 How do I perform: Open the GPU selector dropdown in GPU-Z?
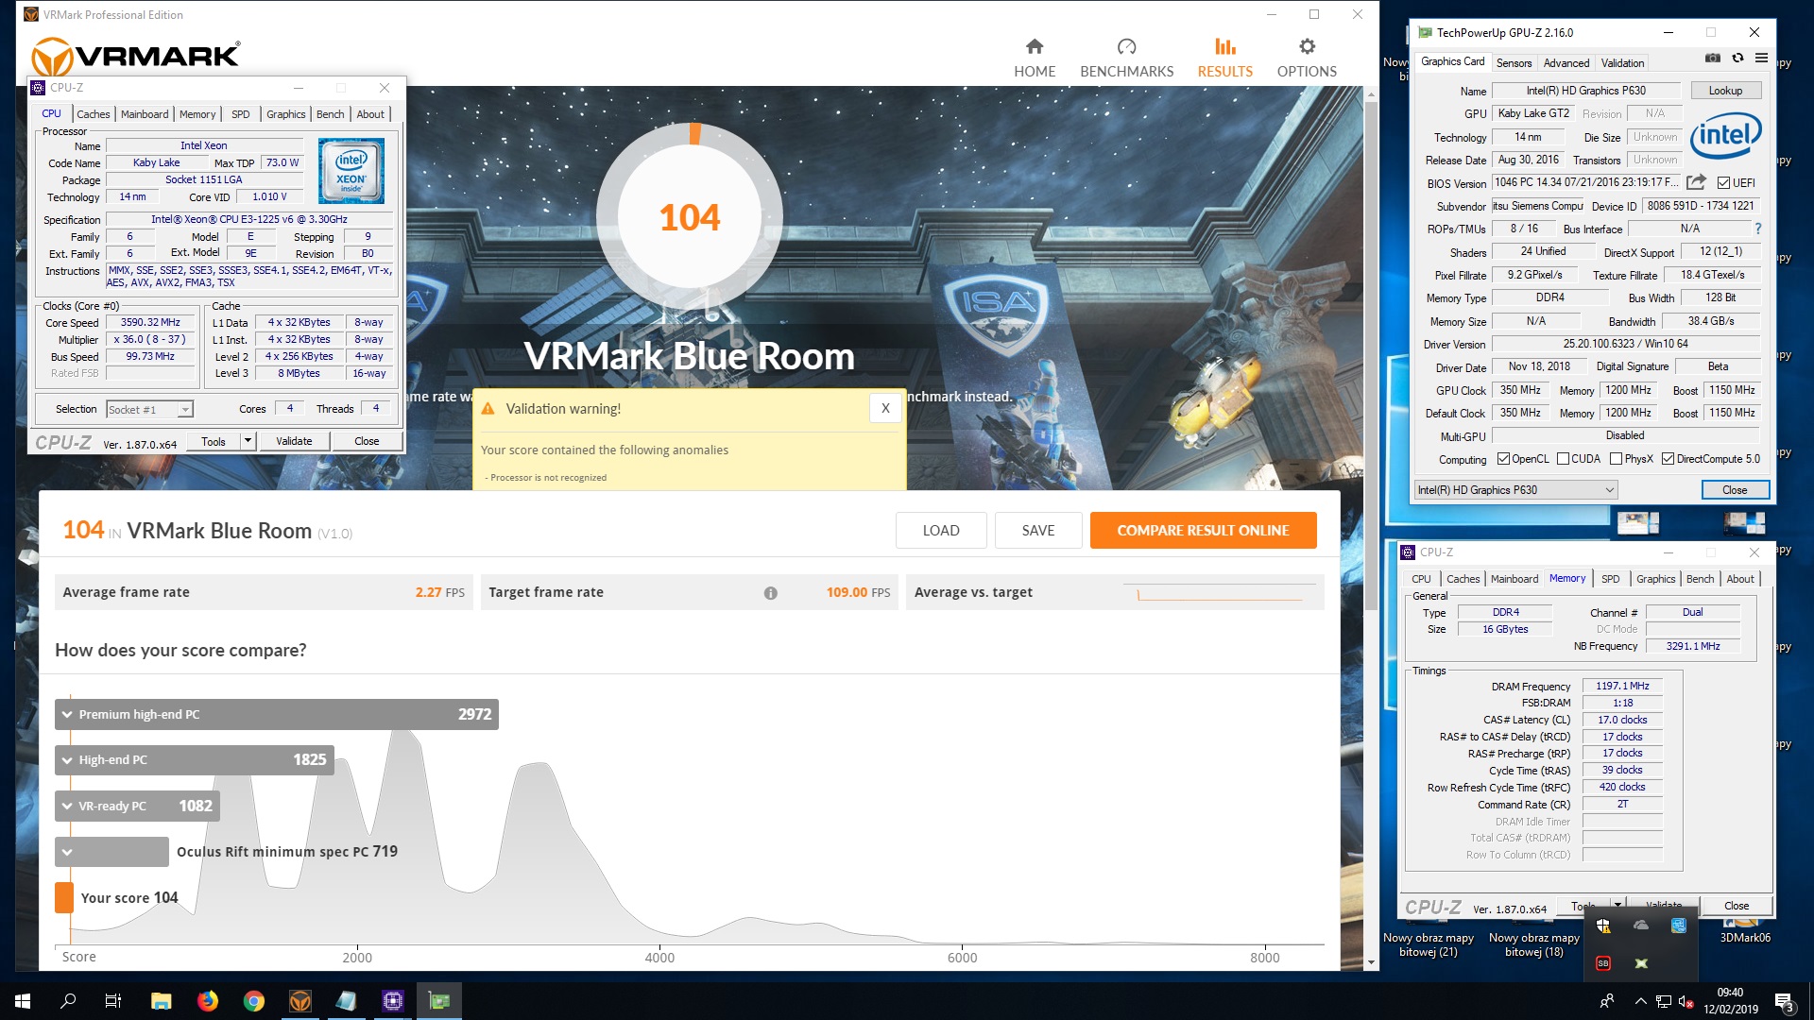click(x=1515, y=490)
